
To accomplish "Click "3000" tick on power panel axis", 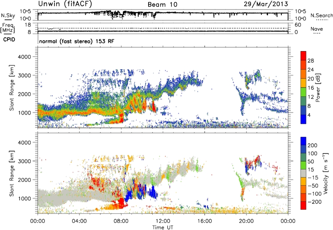I will [24, 76].
